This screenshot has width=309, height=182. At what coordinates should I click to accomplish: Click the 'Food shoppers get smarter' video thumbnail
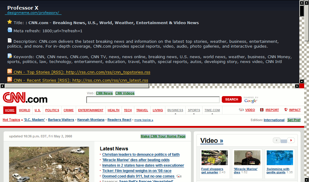(215, 158)
